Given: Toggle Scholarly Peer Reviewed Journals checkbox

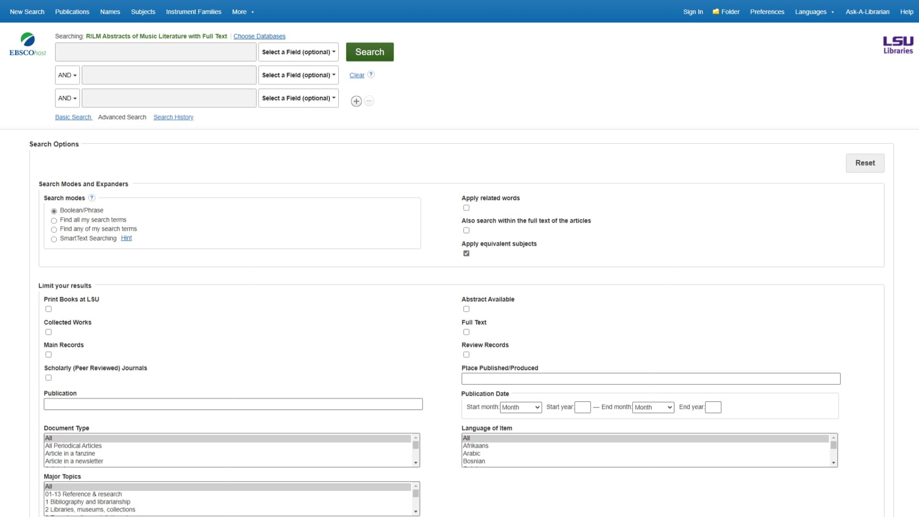Looking at the screenshot, I should coord(49,378).
